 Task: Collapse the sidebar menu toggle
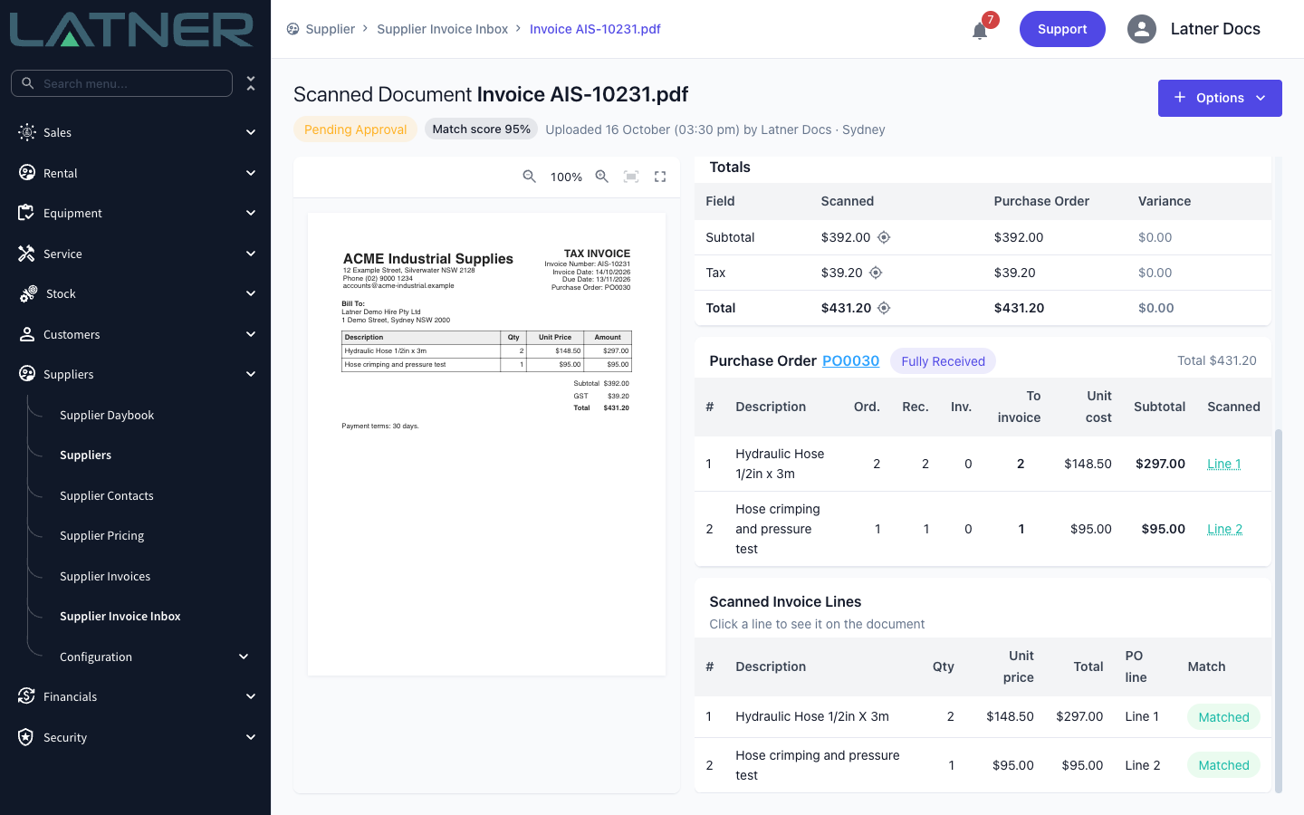click(x=251, y=83)
